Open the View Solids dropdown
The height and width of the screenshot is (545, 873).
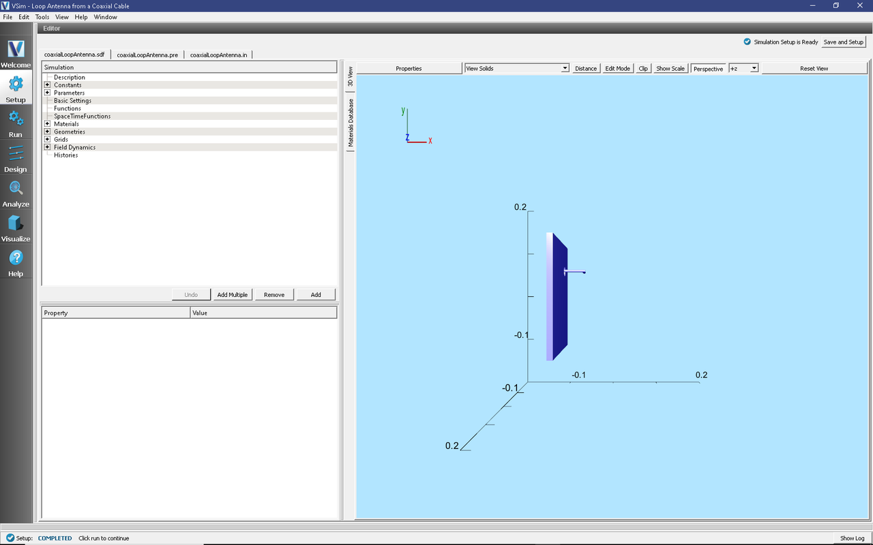[x=516, y=69]
